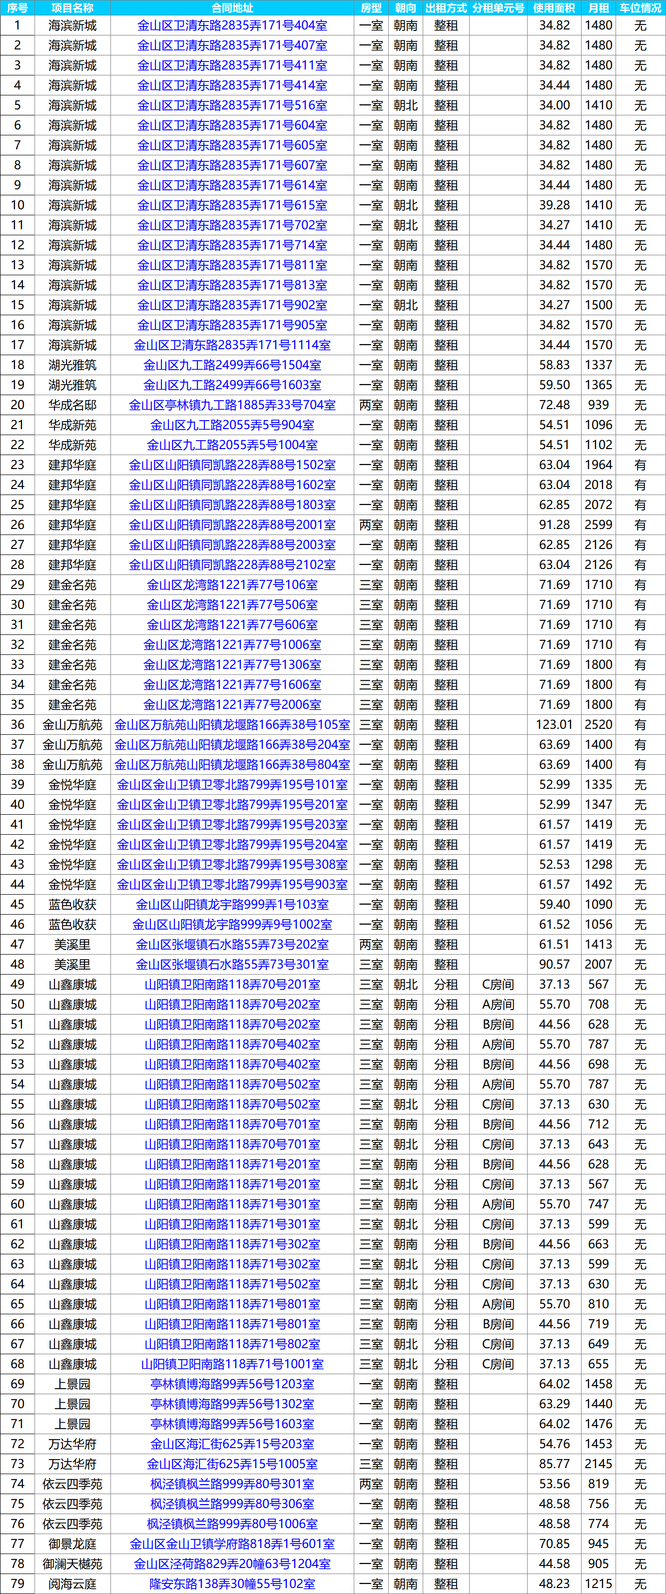666x1594 pixels.
Task: Click address 金山区九工路2499弄66号1504室
Action: point(232,365)
